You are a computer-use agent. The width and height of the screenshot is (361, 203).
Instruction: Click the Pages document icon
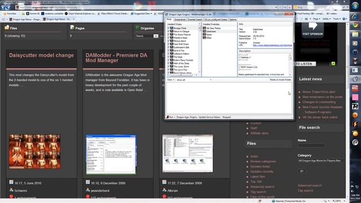coord(72,28)
